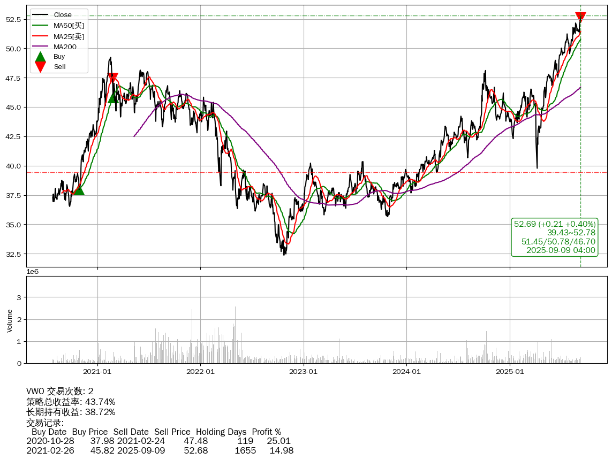Screen dimensions: 612x460
Task: Click the 策略总收益率 43.74% text
Action: 71,402
